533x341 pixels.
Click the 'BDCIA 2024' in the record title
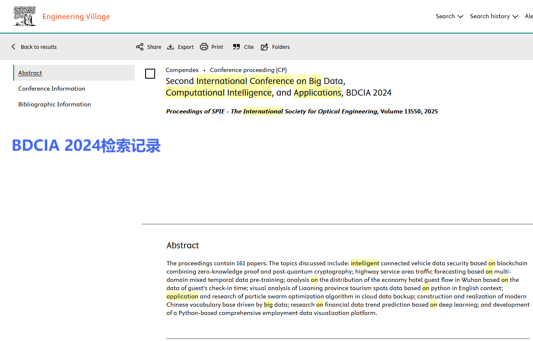[x=369, y=93]
